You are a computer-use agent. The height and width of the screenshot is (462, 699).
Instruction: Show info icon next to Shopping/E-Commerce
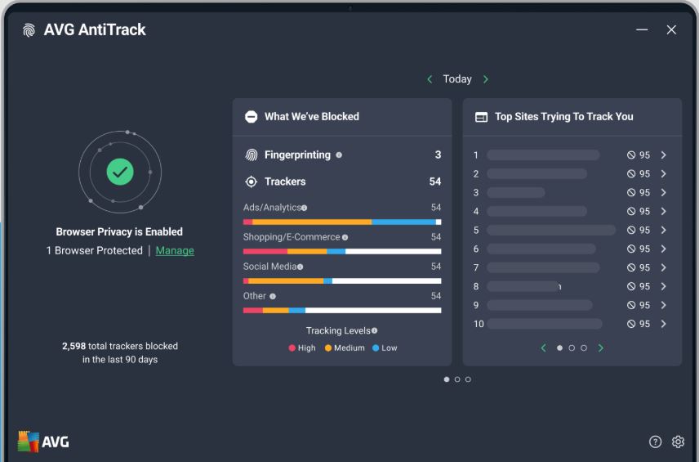pos(345,237)
